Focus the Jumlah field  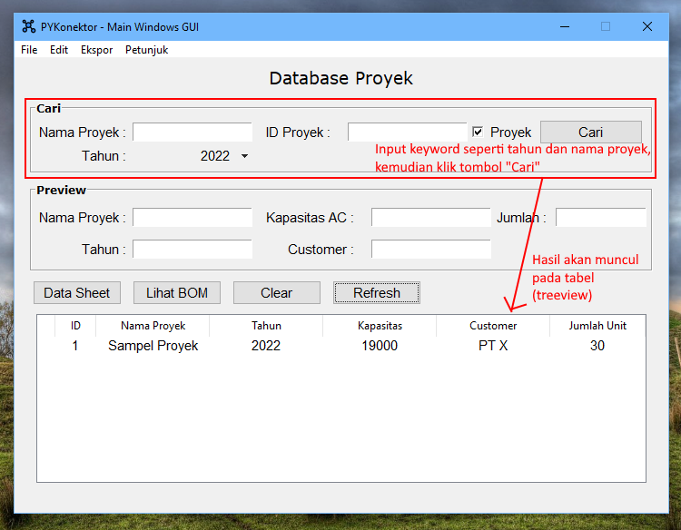[x=601, y=217]
